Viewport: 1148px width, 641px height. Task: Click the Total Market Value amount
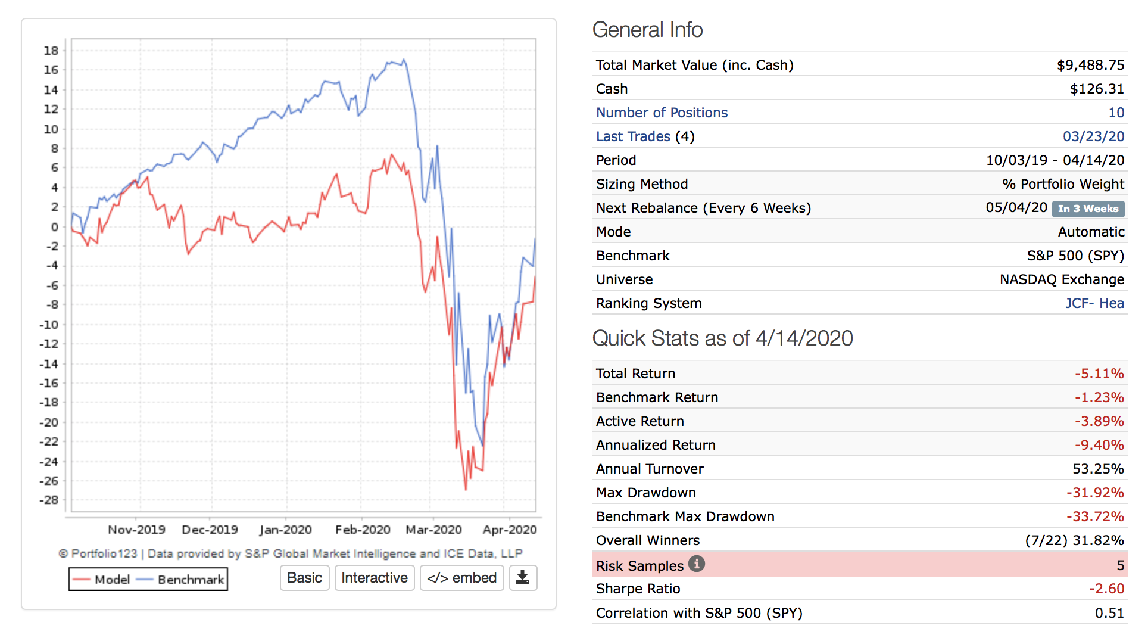pos(1090,65)
